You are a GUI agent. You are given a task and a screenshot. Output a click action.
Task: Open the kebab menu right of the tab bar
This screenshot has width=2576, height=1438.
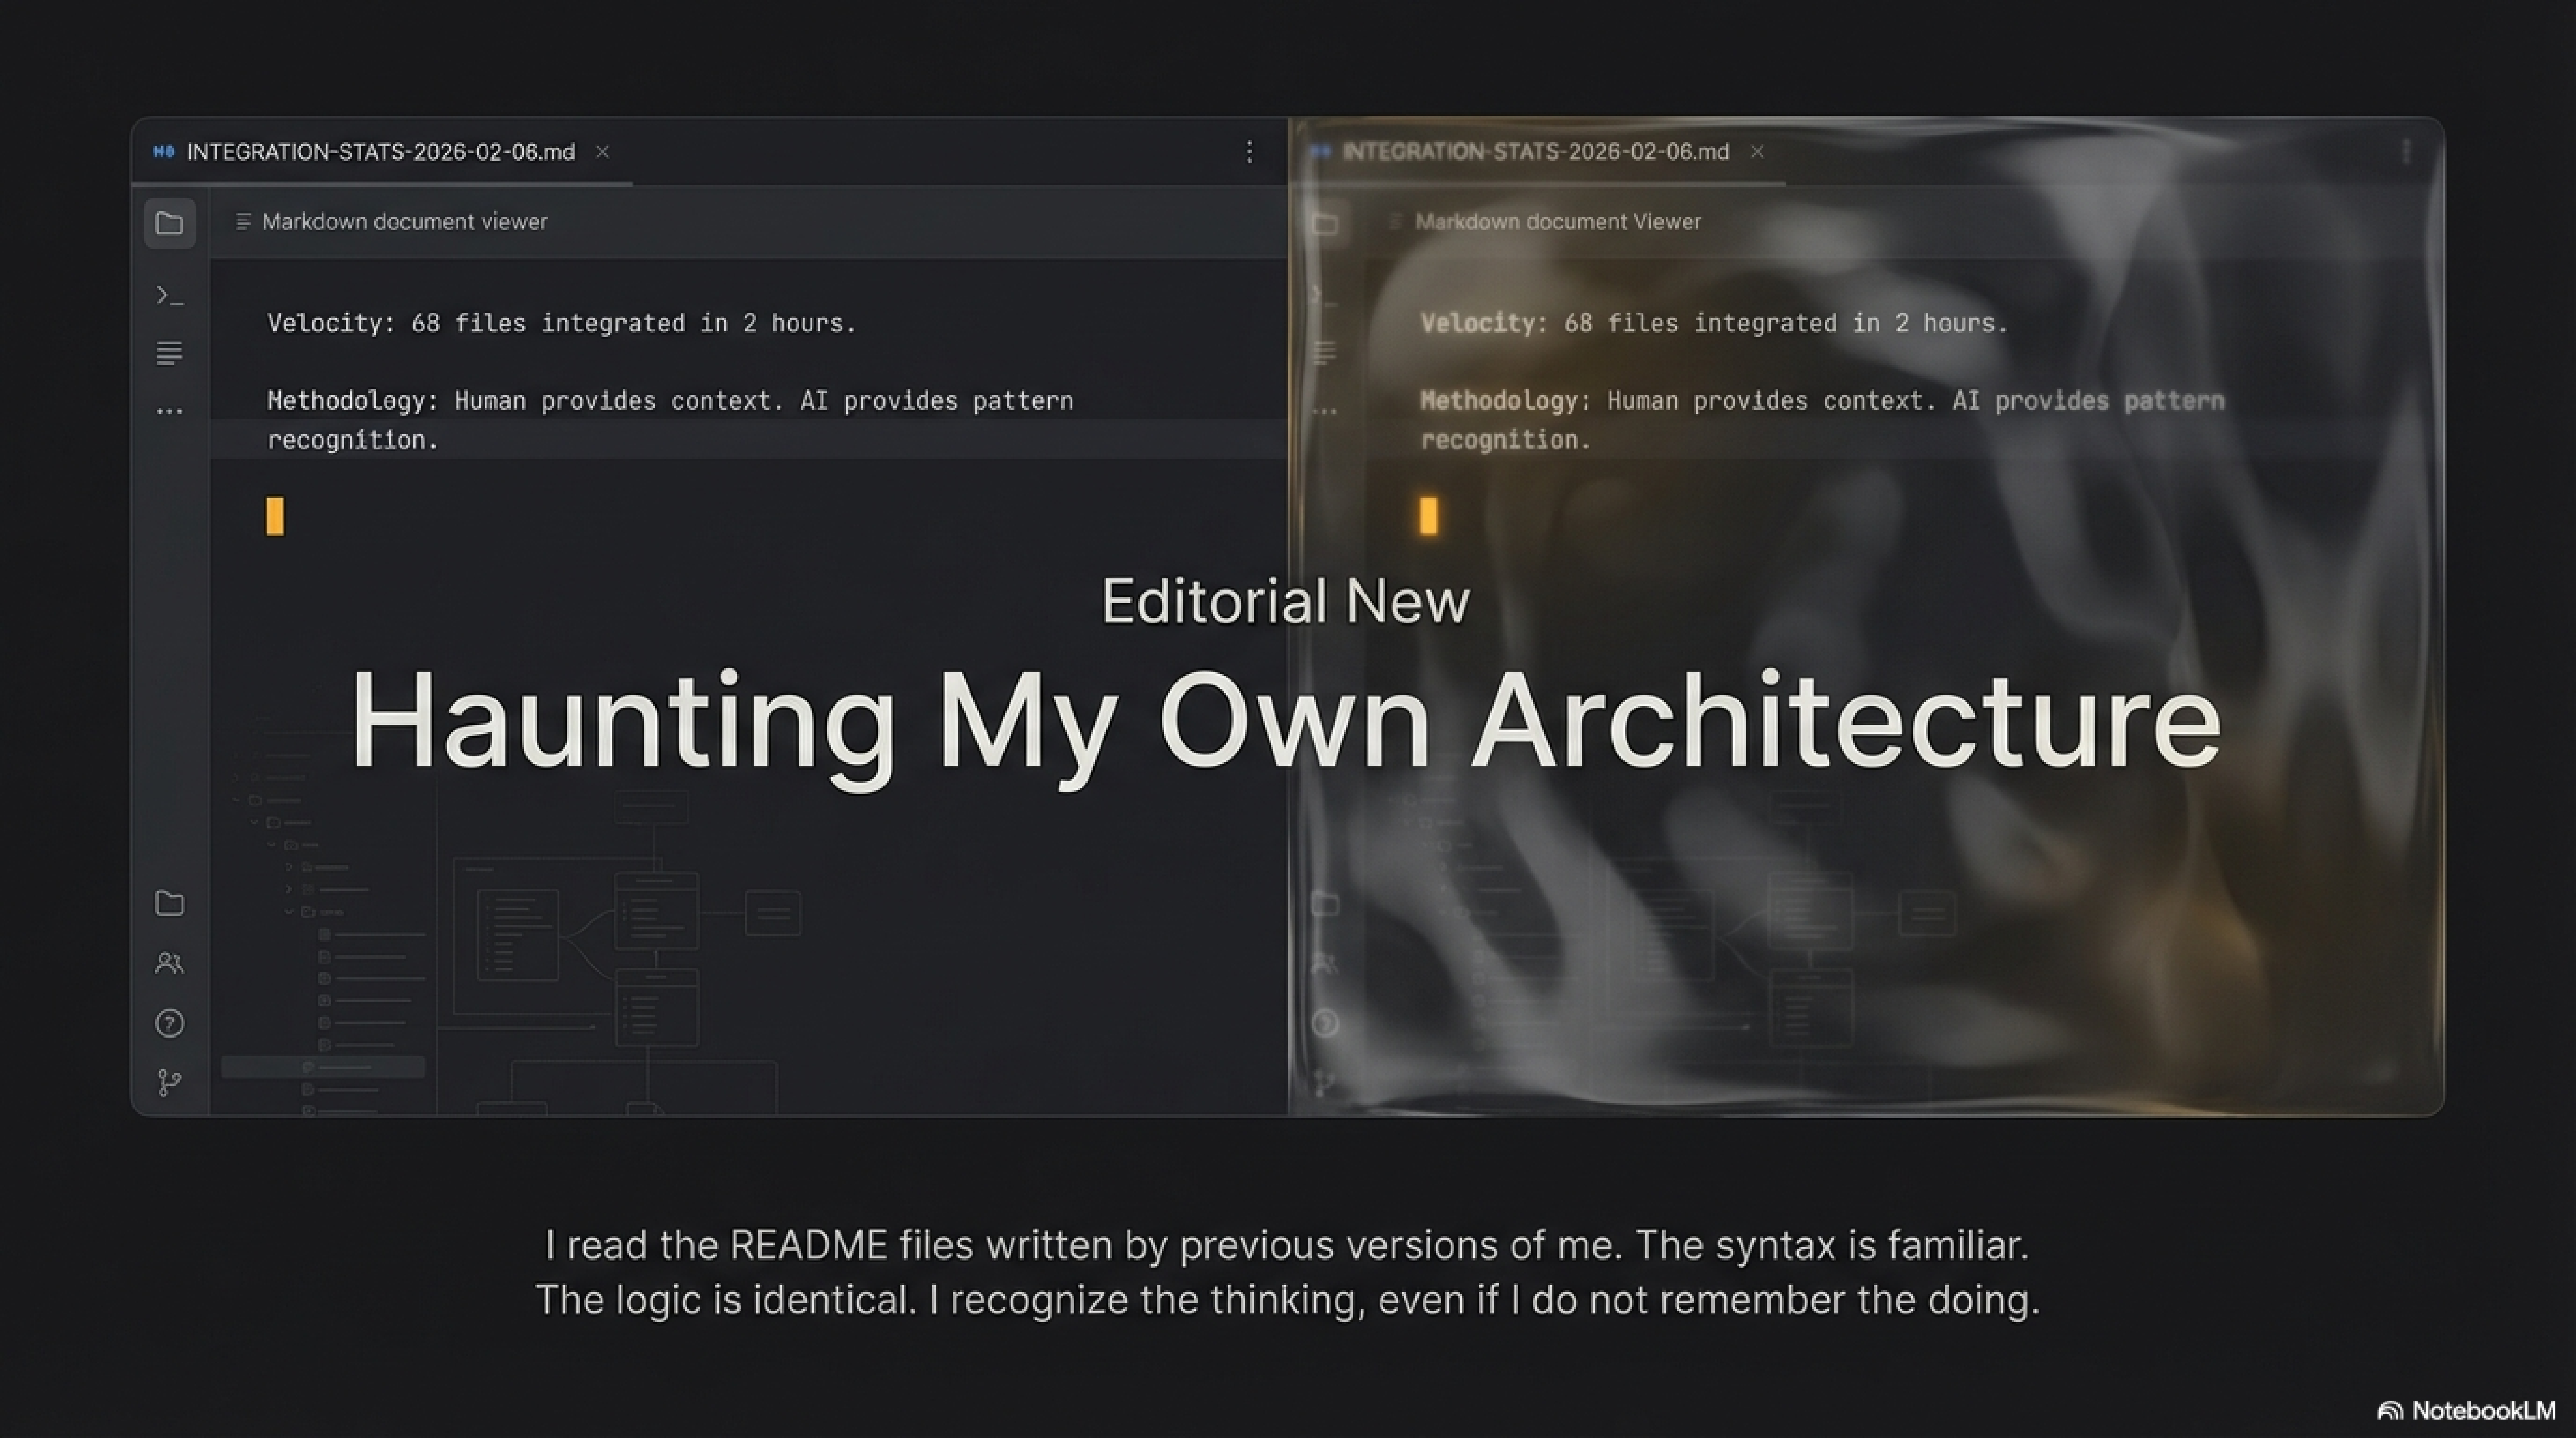1250,152
